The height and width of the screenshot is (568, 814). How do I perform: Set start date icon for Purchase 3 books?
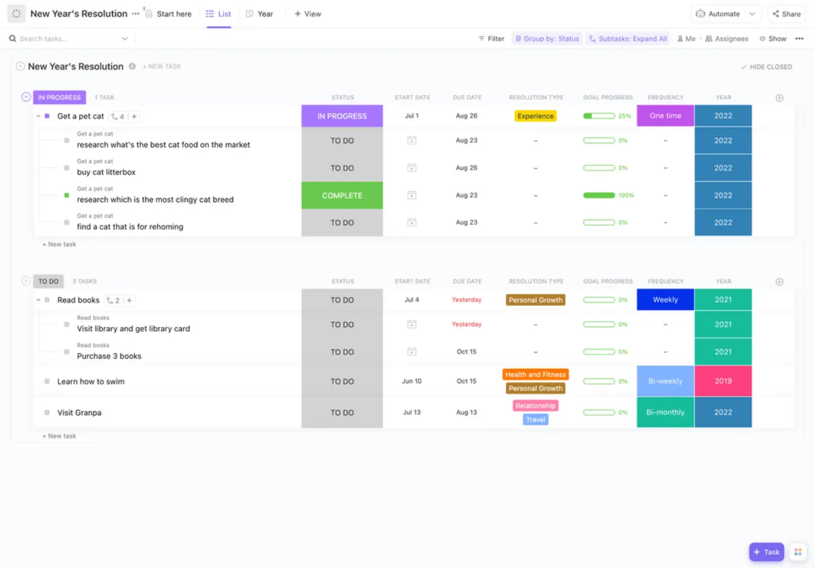[412, 352]
